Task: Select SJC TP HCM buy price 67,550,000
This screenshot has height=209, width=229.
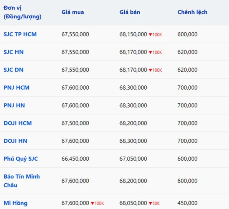Action: [x=75, y=34]
